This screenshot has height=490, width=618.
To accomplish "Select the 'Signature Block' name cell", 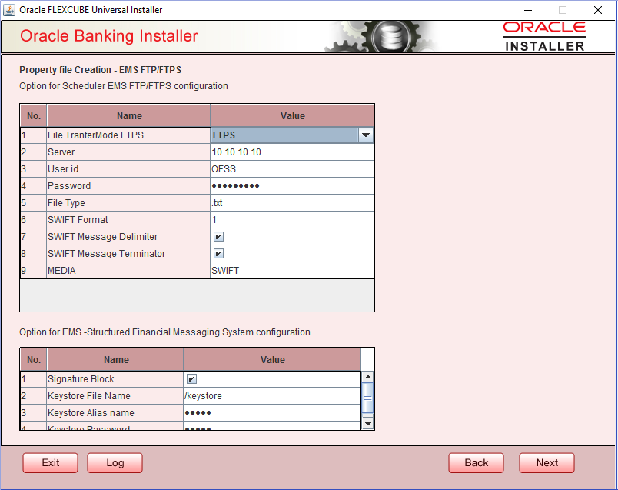I will [x=115, y=379].
